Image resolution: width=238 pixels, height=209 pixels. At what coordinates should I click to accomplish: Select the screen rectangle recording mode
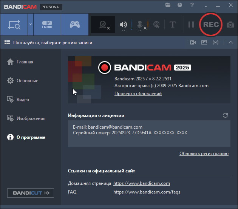(x=14, y=25)
